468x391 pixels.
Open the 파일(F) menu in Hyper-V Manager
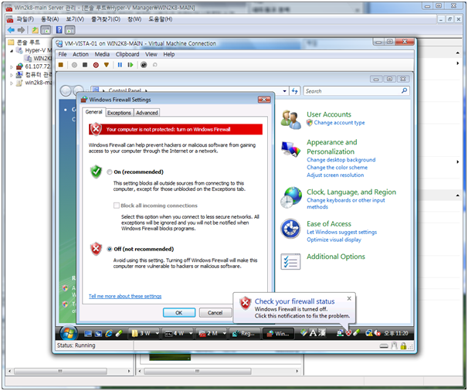[x=25, y=19]
